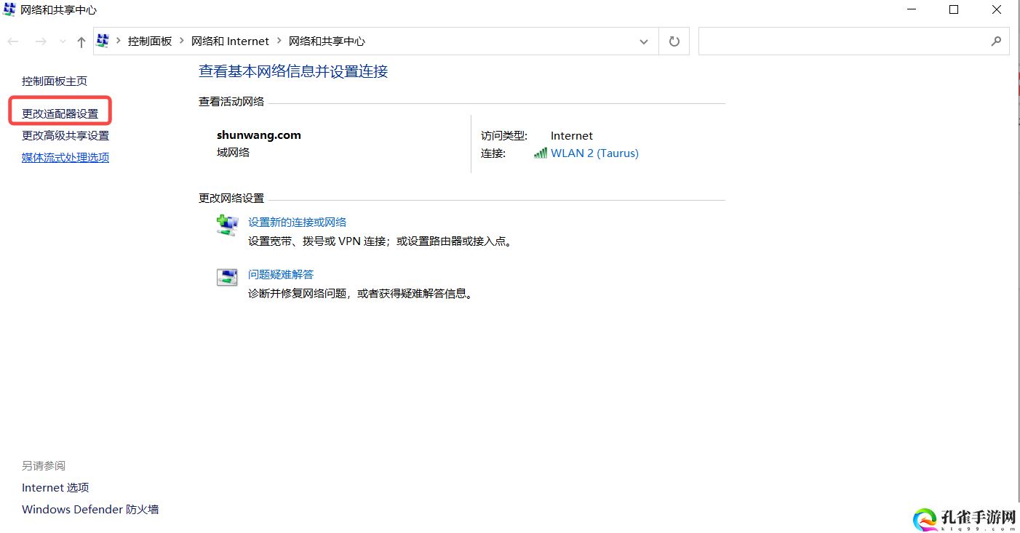Open the address bar history dropdown
Screen dimensions: 1020x533
point(643,41)
